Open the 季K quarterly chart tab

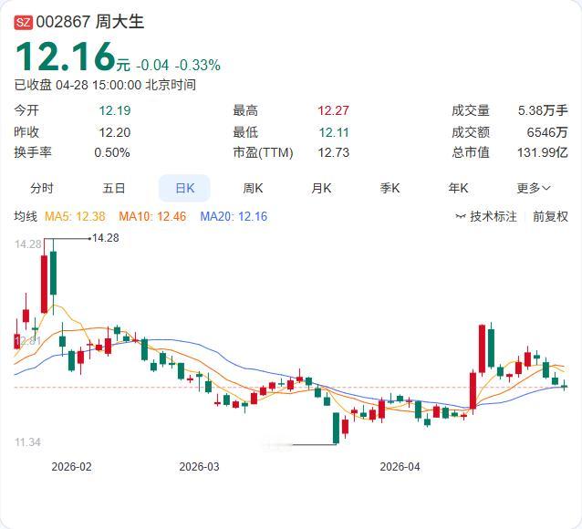(x=390, y=188)
